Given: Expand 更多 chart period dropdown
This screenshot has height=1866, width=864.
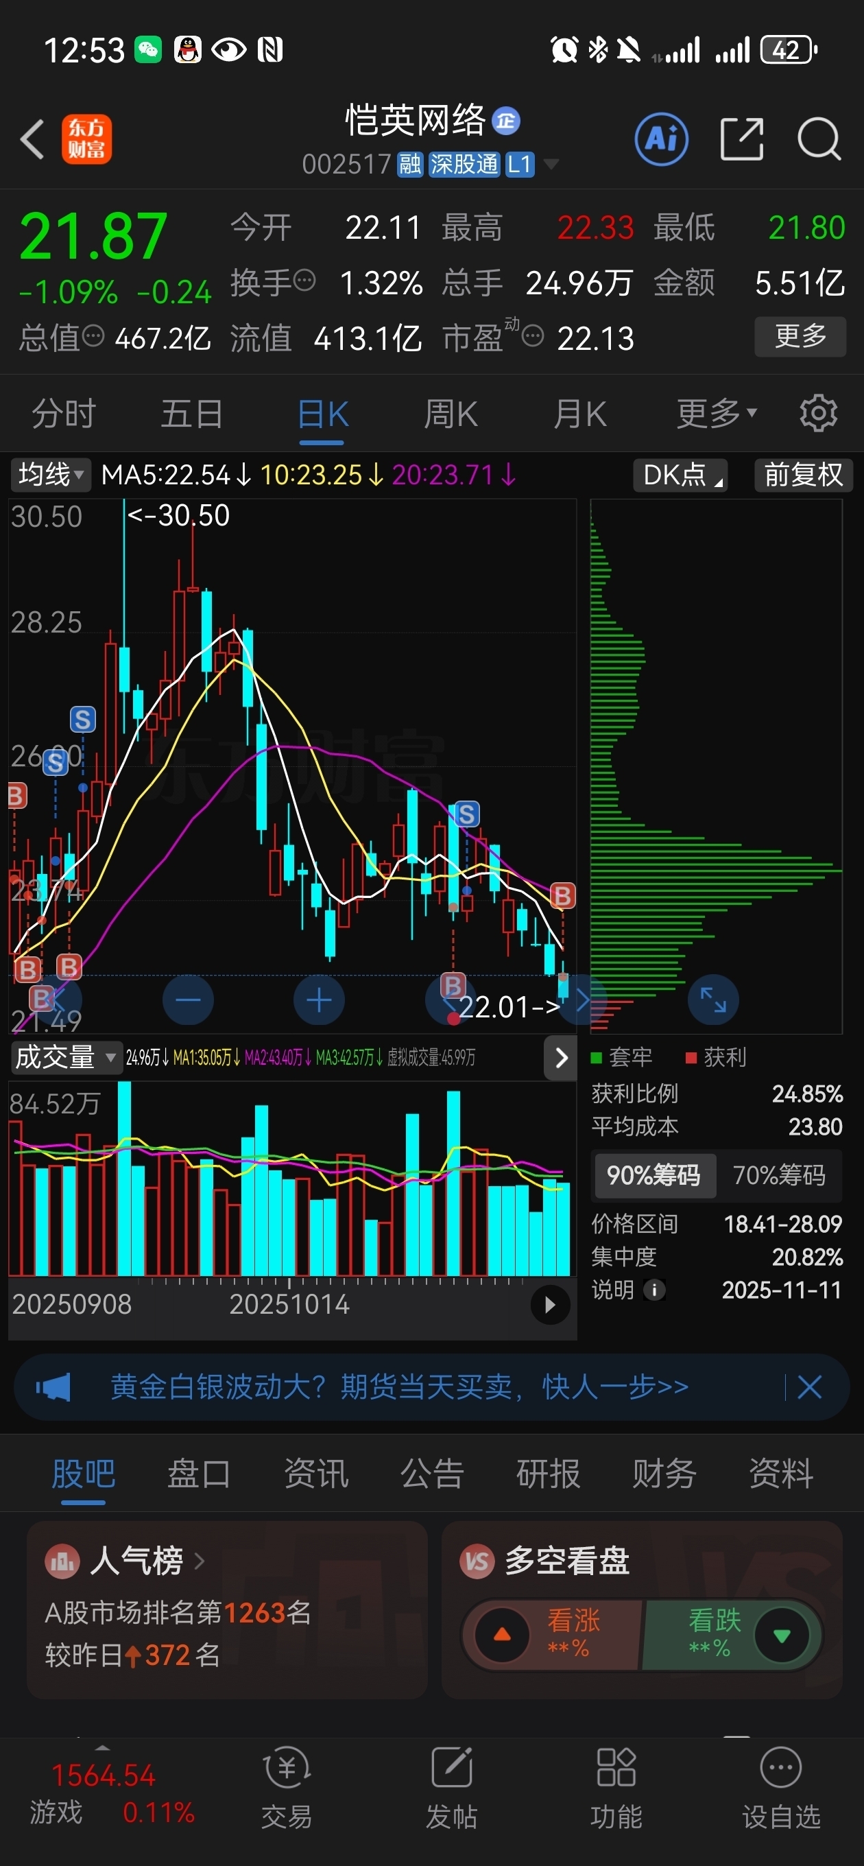Looking at the screenshot, I should [x=717, y=414].
